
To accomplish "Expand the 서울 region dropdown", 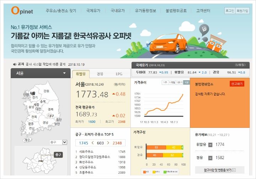I will click(x=41, y=73).
